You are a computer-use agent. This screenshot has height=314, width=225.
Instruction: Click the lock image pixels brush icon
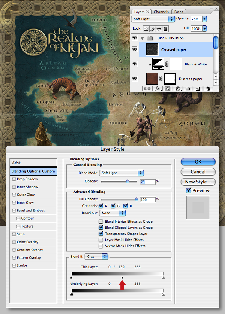152,29
